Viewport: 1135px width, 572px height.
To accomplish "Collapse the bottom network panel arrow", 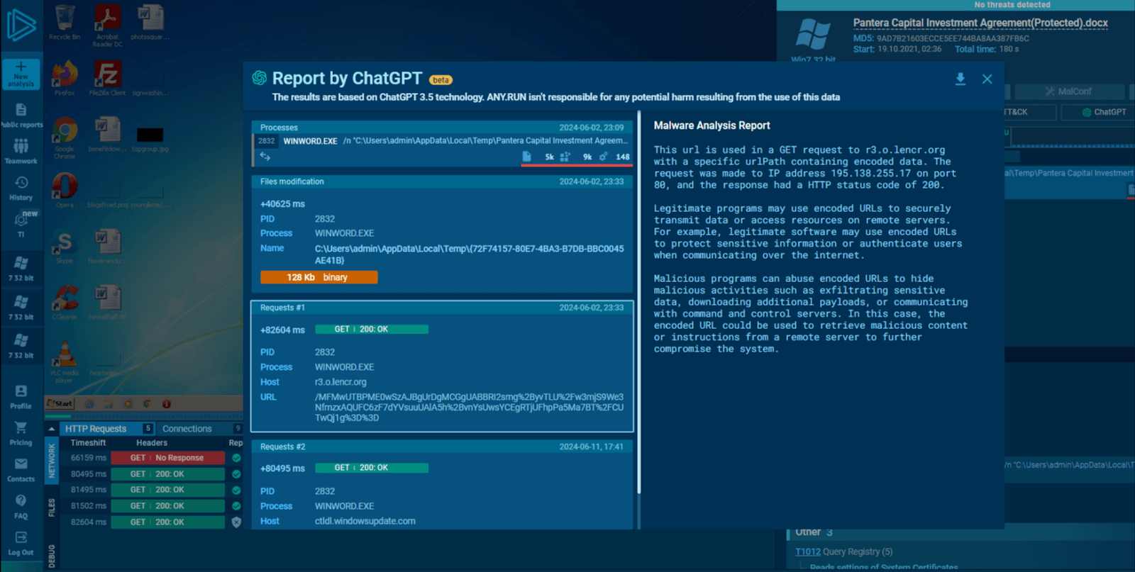I will pos(52,429).
